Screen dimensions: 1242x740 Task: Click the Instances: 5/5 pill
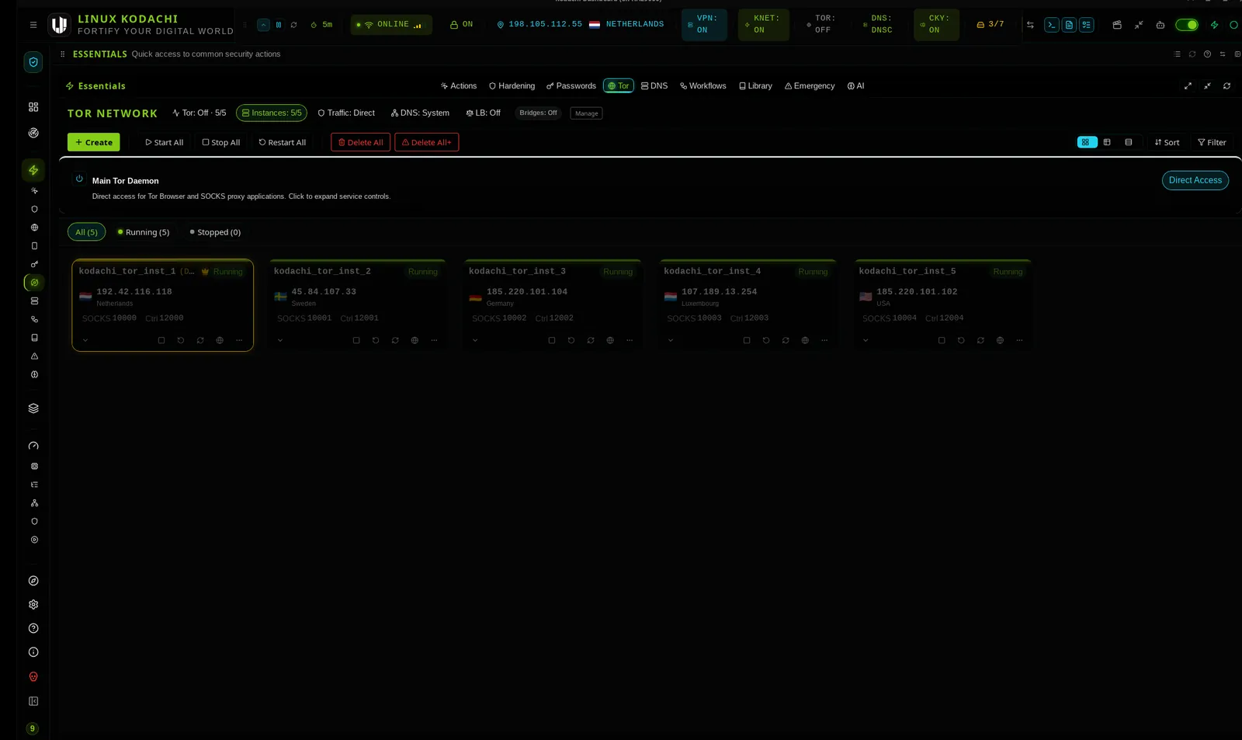[271, 113]
